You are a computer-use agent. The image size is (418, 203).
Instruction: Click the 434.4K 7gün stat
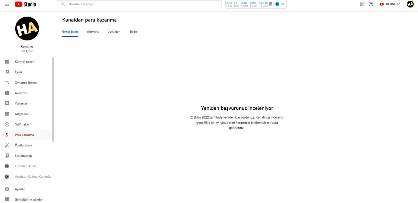point(263,4)
